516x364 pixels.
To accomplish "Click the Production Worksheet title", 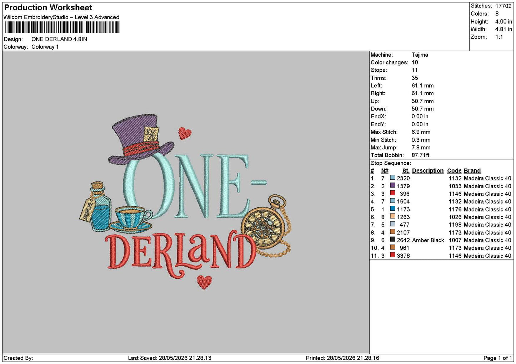I will point(48,7).
